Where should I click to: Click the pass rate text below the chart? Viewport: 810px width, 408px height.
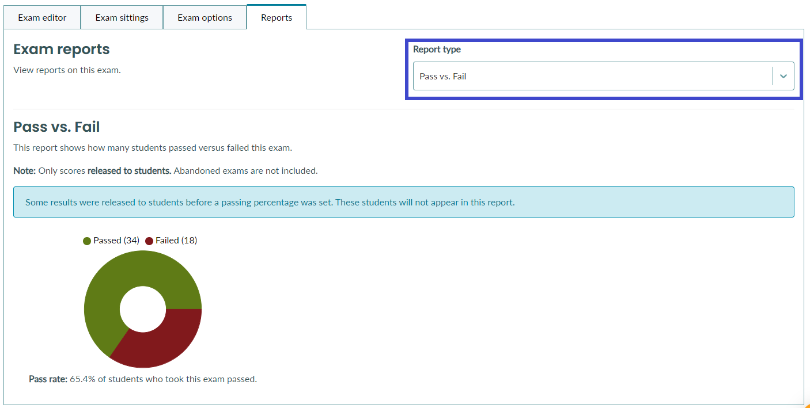point(143,379)
